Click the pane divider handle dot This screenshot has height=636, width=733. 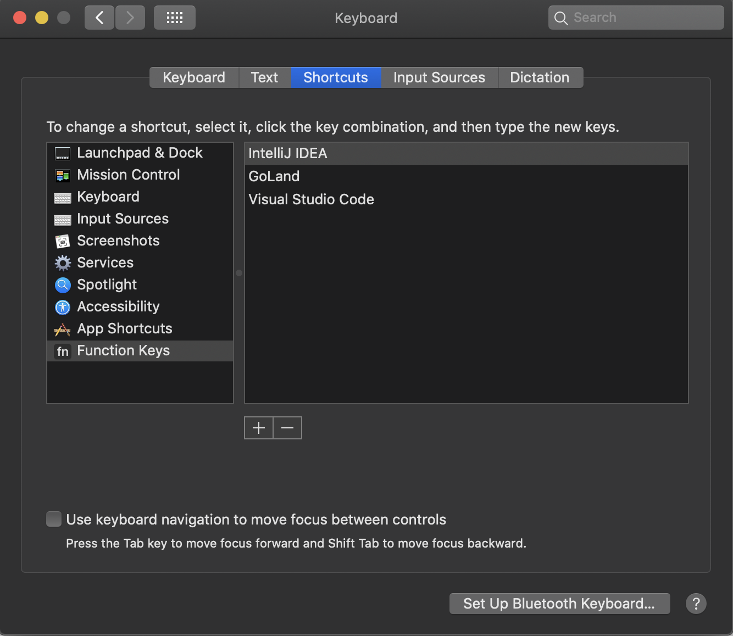239,273
